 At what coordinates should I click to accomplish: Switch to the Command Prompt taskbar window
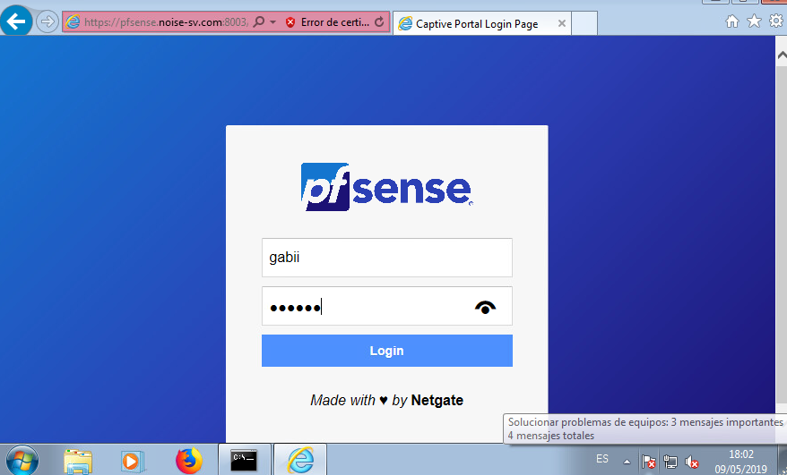tap(245, 460)
